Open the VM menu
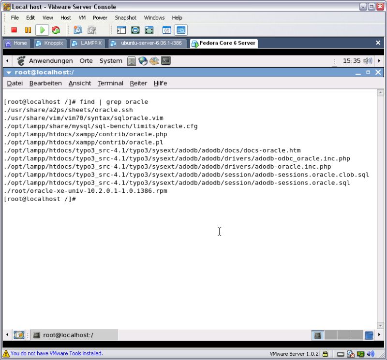This screenshot has height=360, width=387. point(82,18)
